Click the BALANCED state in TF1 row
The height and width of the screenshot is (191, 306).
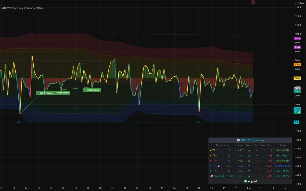(283, 151)
